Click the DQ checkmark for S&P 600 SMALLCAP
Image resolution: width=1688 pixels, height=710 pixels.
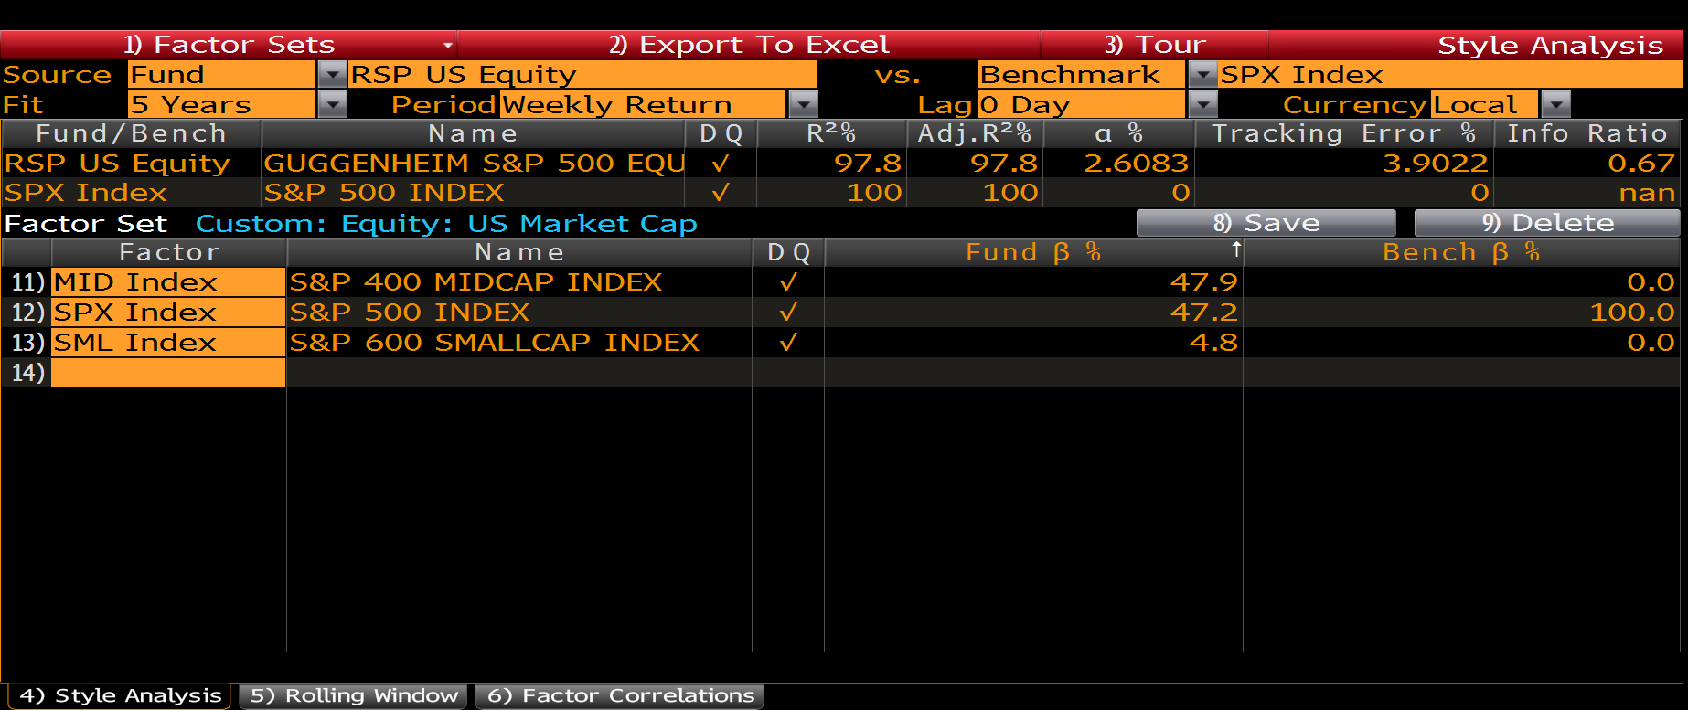[788, 343]
